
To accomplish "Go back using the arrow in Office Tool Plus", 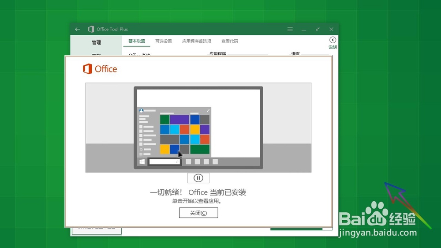I will tap(78, 29).
